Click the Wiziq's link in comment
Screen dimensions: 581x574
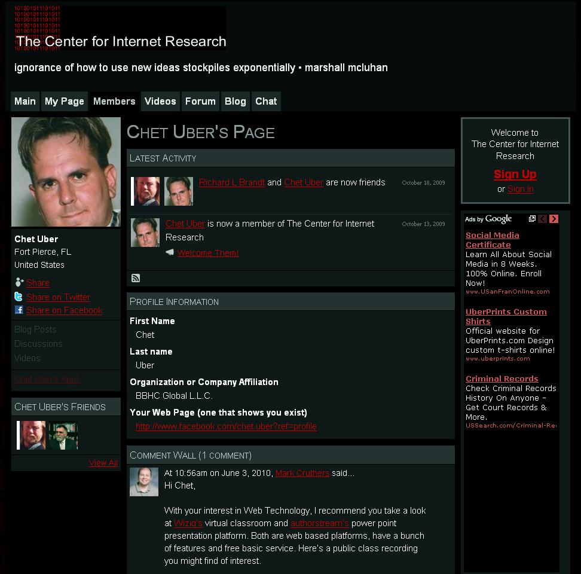pyautogui.click(x=188, y=523)
